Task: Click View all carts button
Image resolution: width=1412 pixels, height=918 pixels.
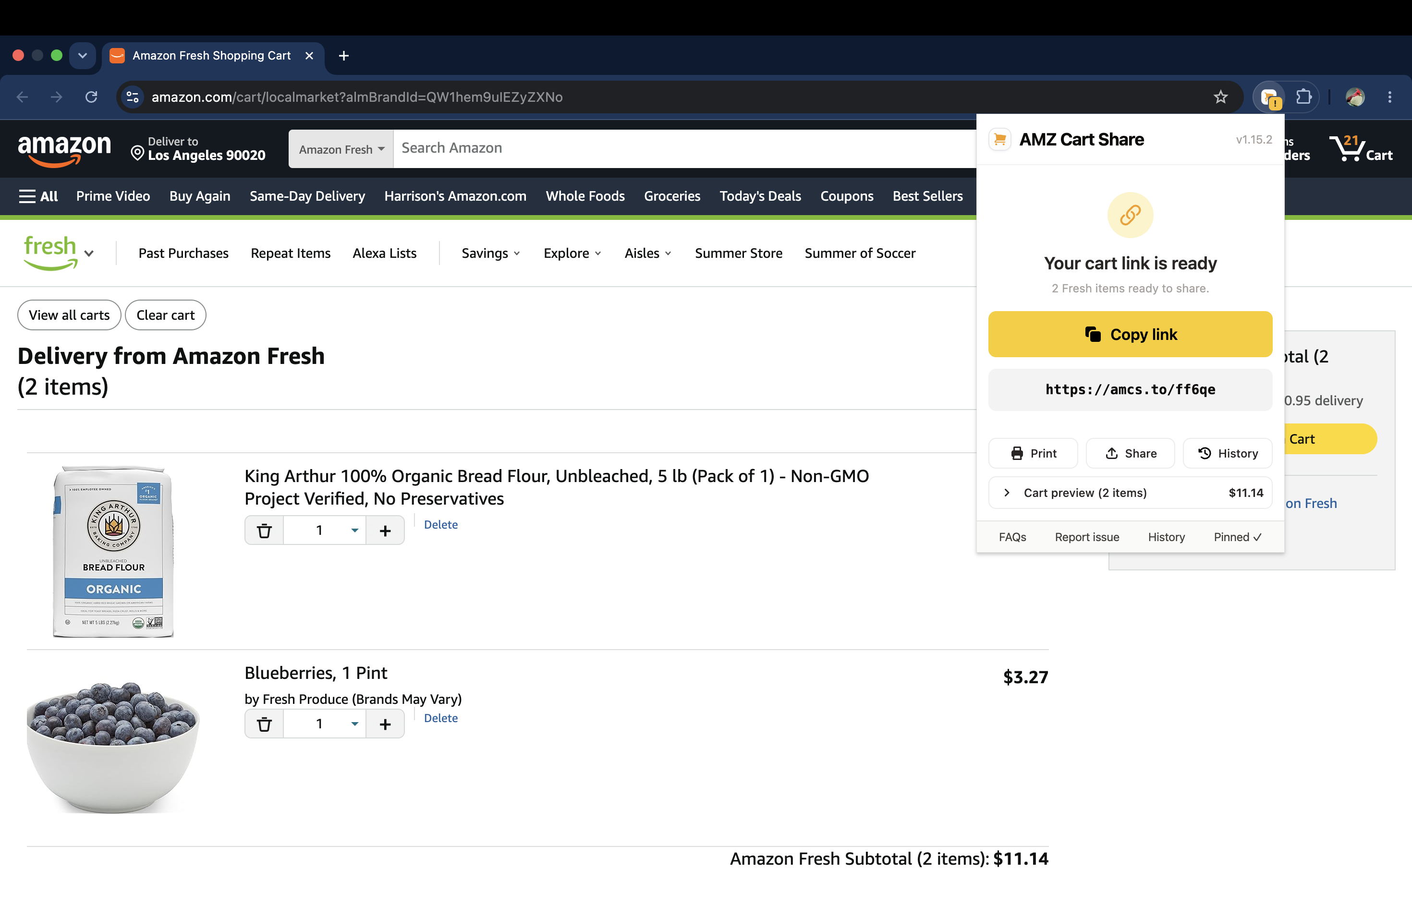Action: (x=70, y=315)
